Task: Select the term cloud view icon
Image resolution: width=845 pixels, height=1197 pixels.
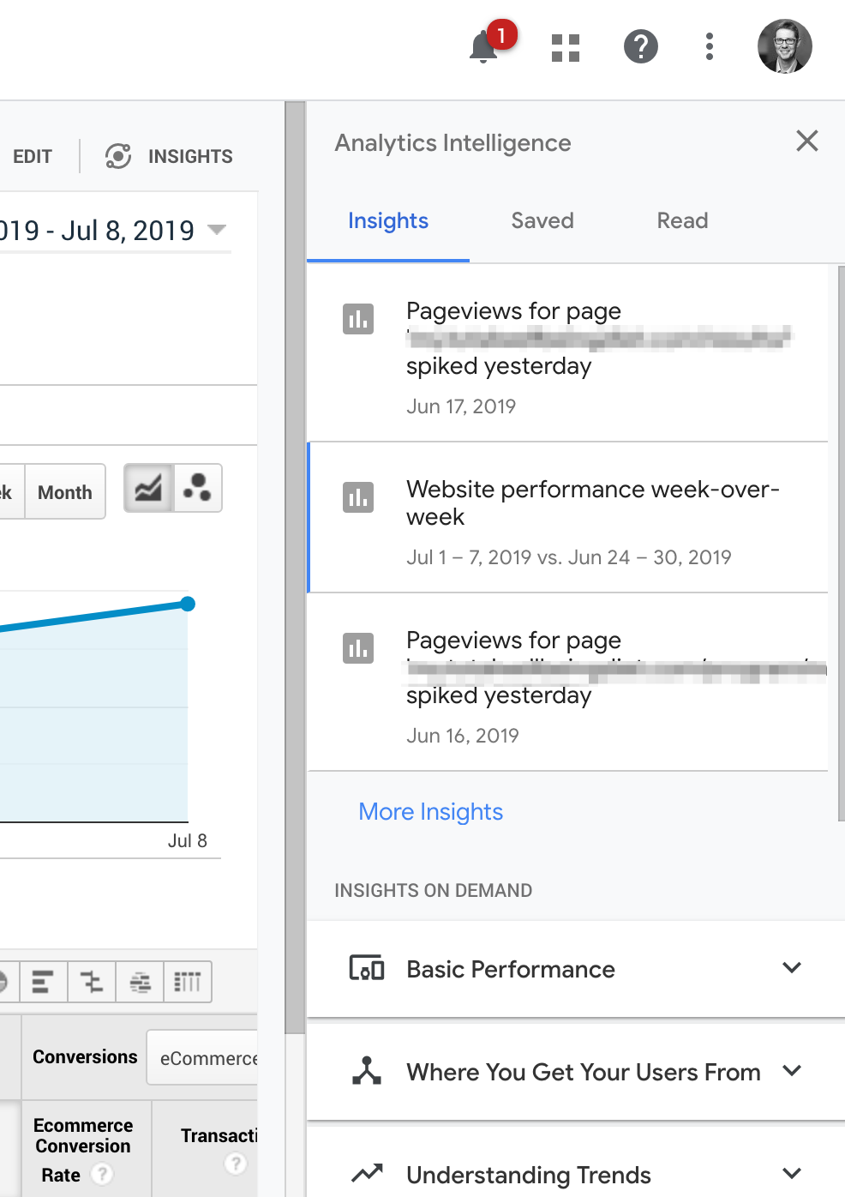Action: (x=140, y=981)
